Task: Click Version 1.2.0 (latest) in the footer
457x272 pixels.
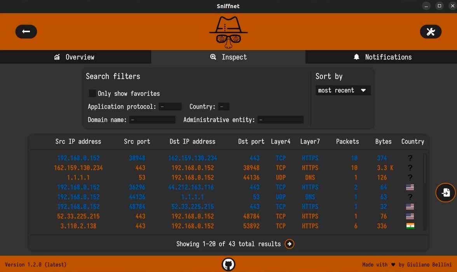Action: (x=36, y=264)
